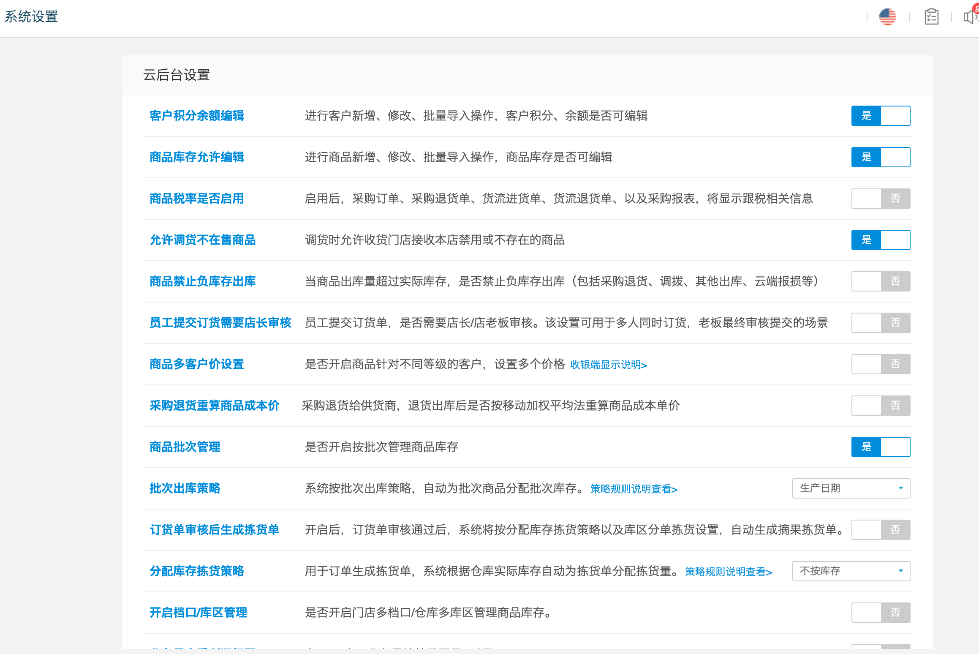Disable 允许调货不在售商品 switch
979x654 pixels.
(881, 240)
